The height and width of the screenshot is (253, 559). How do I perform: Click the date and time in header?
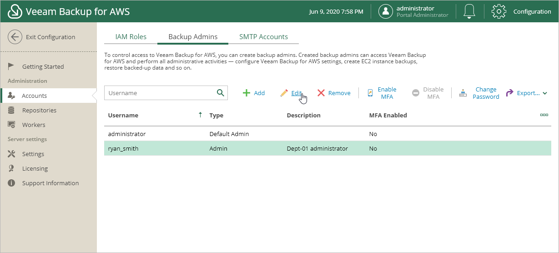(x=336, y=11)
